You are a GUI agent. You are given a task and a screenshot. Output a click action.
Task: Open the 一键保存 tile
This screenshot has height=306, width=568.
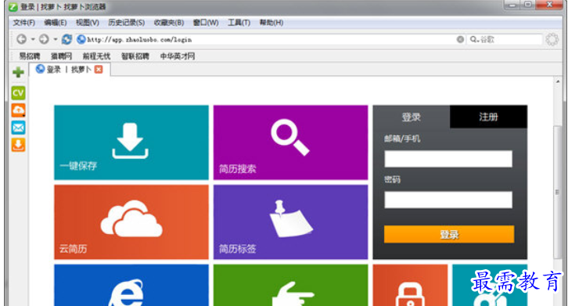click(x=131, y=142)
